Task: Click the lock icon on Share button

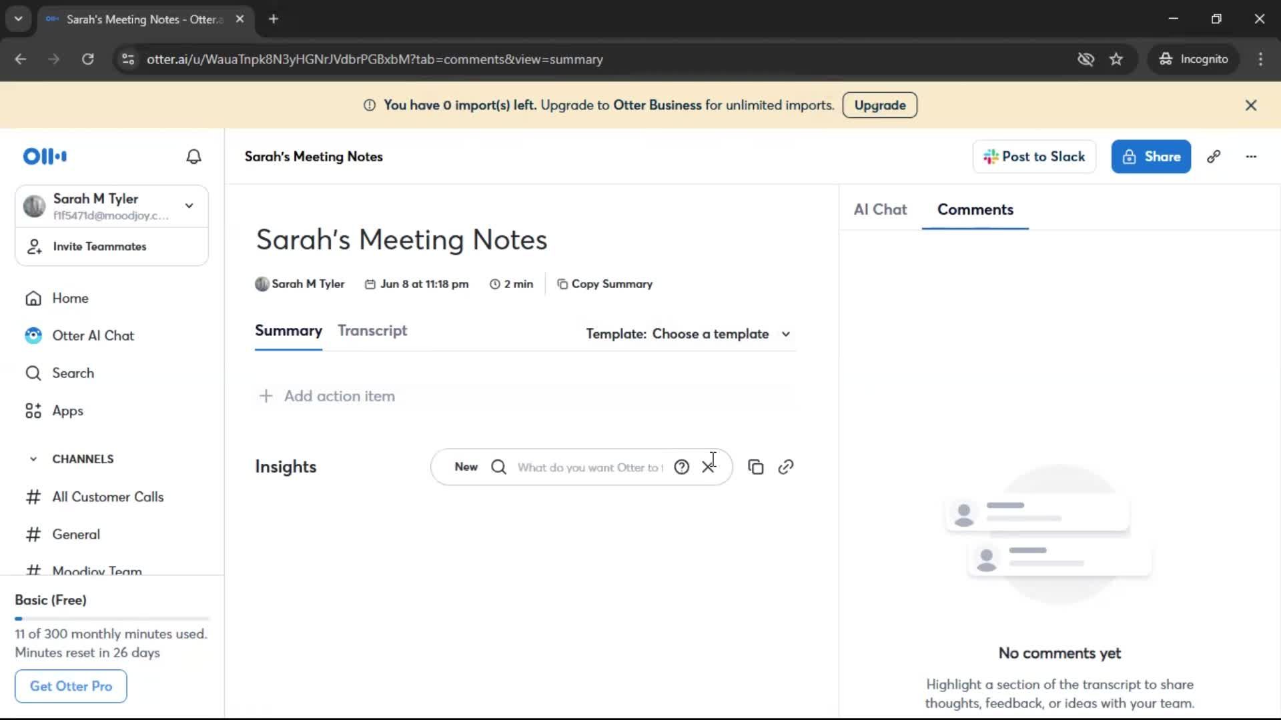Action: click(x=1129, y=157)
